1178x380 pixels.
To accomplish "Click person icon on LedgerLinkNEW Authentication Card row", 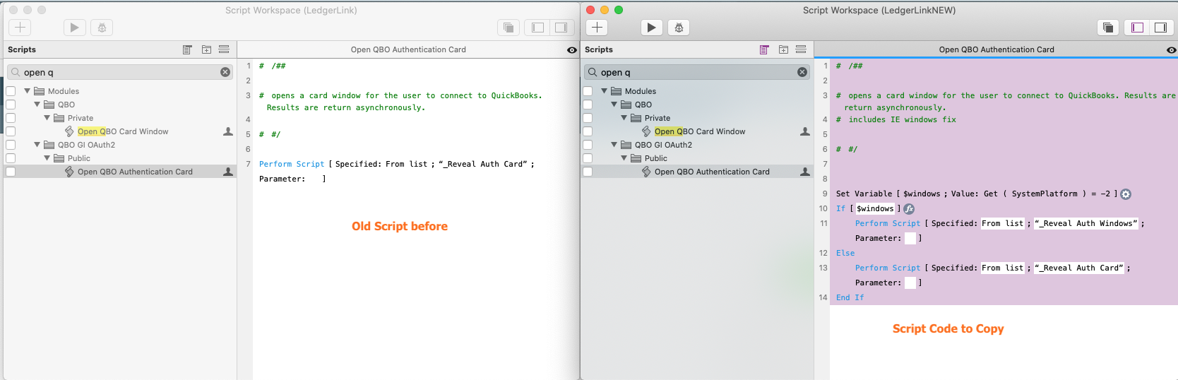I will 805,172.
